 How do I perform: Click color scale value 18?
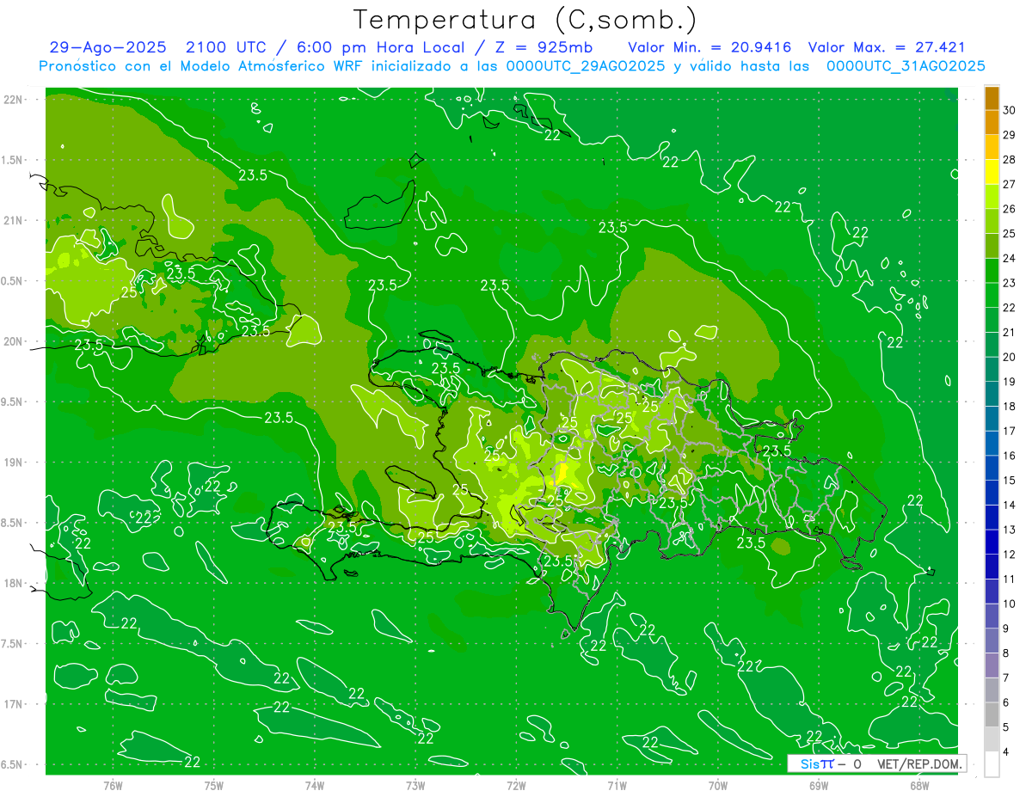pyautogui.click(x=1010, y=406)
